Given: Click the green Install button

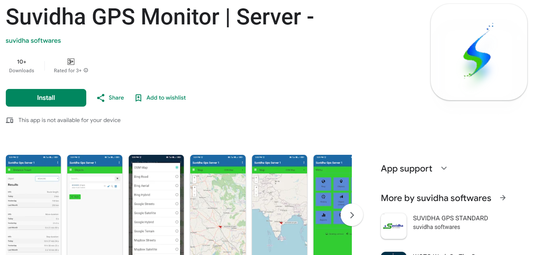Looking at the screenshot, I should (46, 98).
